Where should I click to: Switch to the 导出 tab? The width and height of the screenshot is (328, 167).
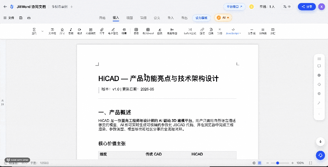coord(184,18)
